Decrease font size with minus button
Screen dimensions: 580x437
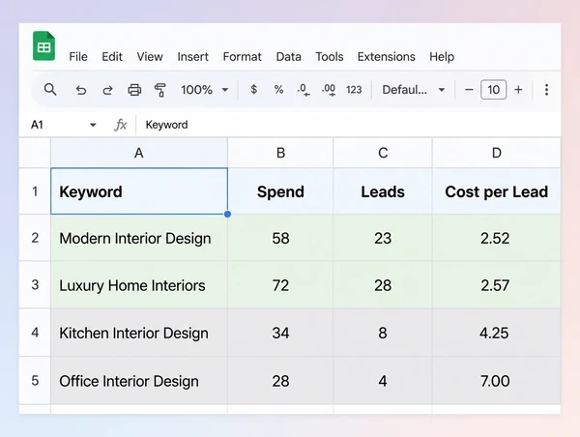(x=469, y=90)
